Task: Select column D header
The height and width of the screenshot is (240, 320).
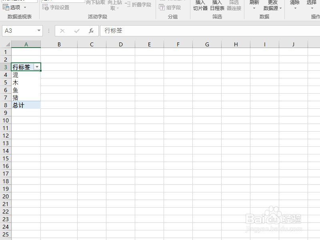Action: tap(121, 44)
